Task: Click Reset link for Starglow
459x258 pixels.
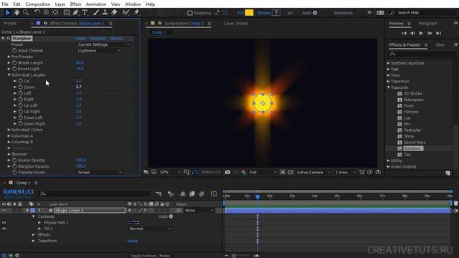Action: coord(80,38)
